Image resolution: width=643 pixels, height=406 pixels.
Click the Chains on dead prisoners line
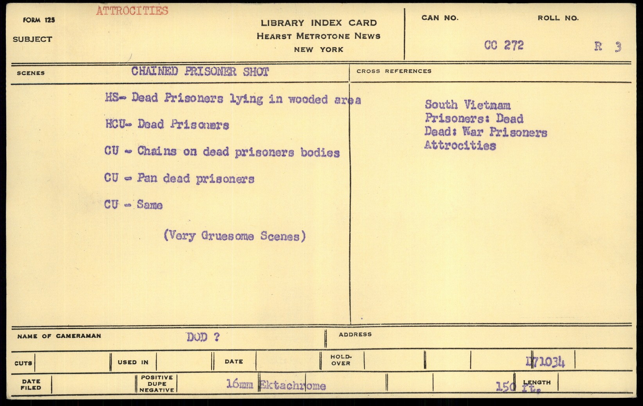tap(222, 151)
